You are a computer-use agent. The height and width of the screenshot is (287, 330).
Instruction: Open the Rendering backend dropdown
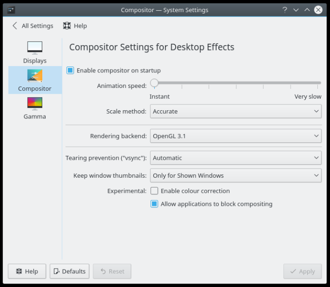coord(236,136)
